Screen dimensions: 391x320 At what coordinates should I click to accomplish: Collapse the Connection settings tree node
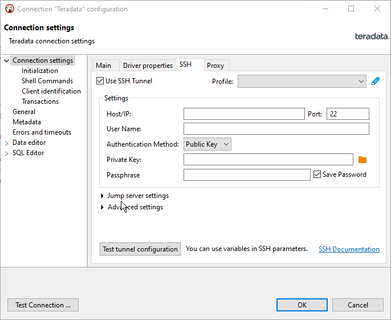point(7,60)
